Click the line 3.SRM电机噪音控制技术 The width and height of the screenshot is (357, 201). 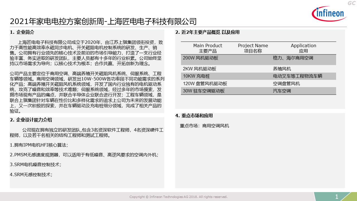point(36,164)
